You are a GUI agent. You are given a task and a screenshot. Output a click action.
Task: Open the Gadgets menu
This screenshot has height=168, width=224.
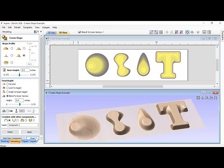click(x=46, y=28)
